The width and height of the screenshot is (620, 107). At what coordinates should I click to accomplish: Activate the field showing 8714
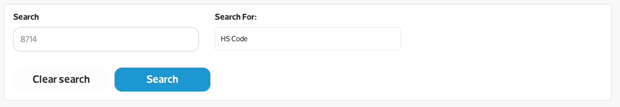pos(106,39)
